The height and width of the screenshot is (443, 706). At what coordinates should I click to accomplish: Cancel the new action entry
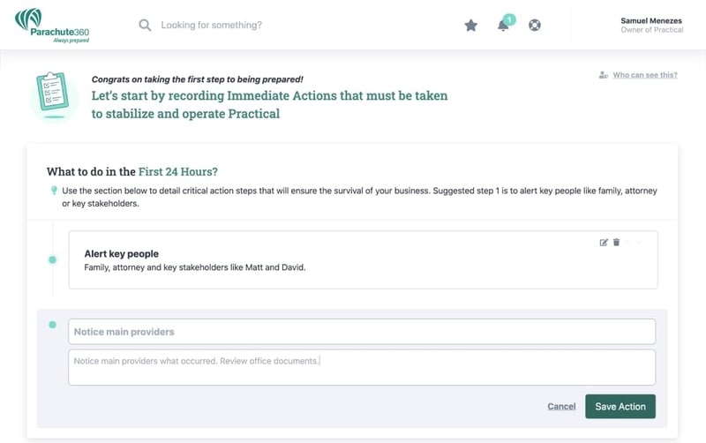561,407
